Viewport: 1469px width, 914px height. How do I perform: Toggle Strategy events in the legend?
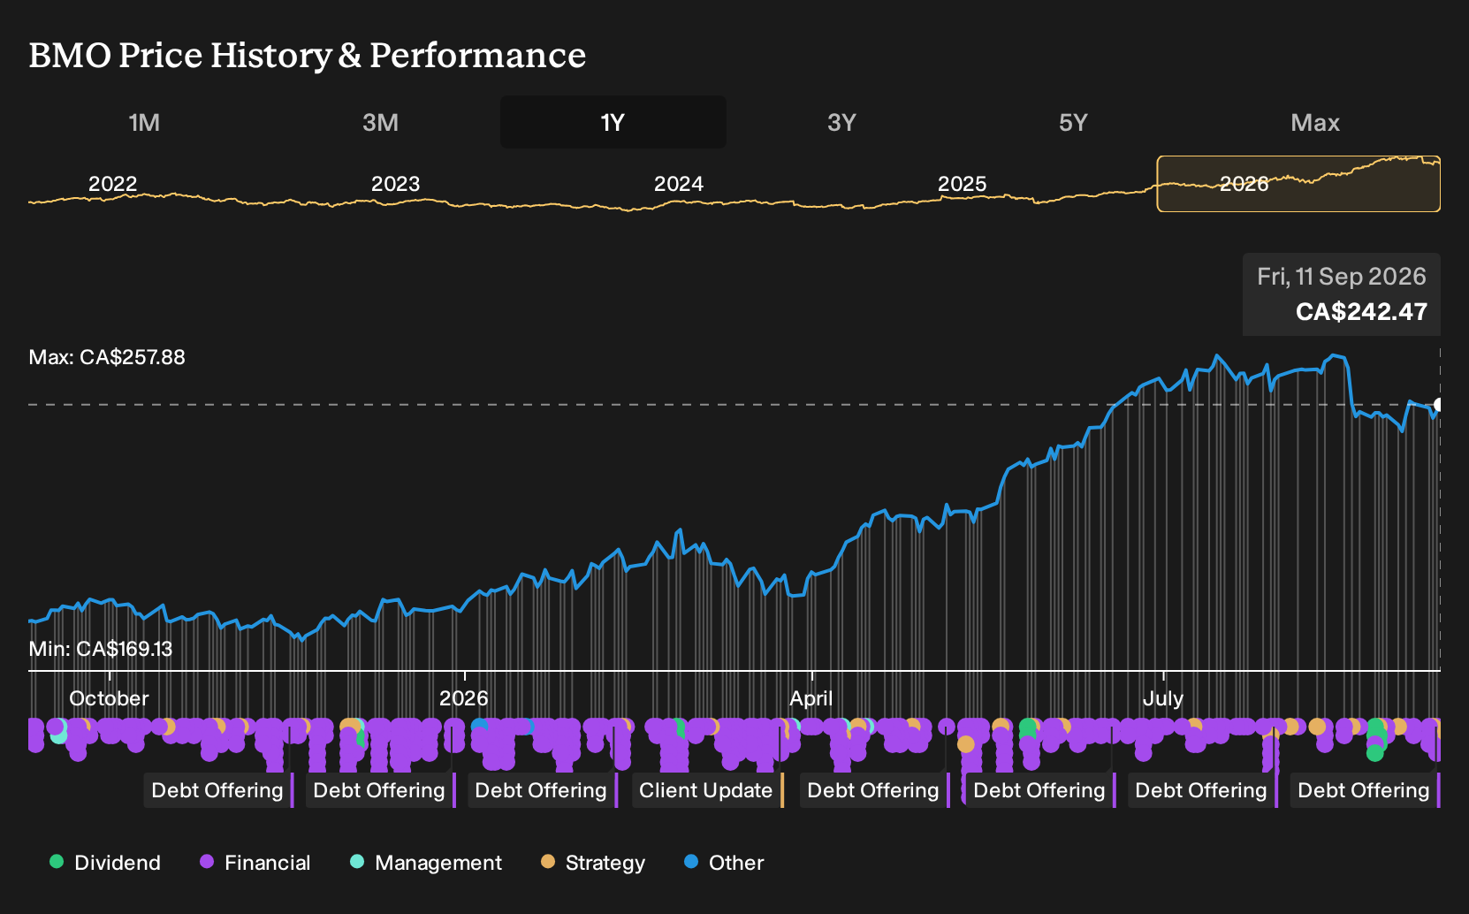[593, 863]
